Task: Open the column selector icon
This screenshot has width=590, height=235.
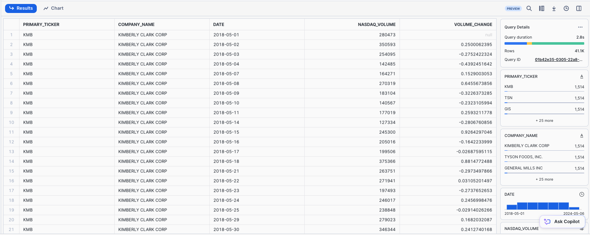Action: coord(542,8)
